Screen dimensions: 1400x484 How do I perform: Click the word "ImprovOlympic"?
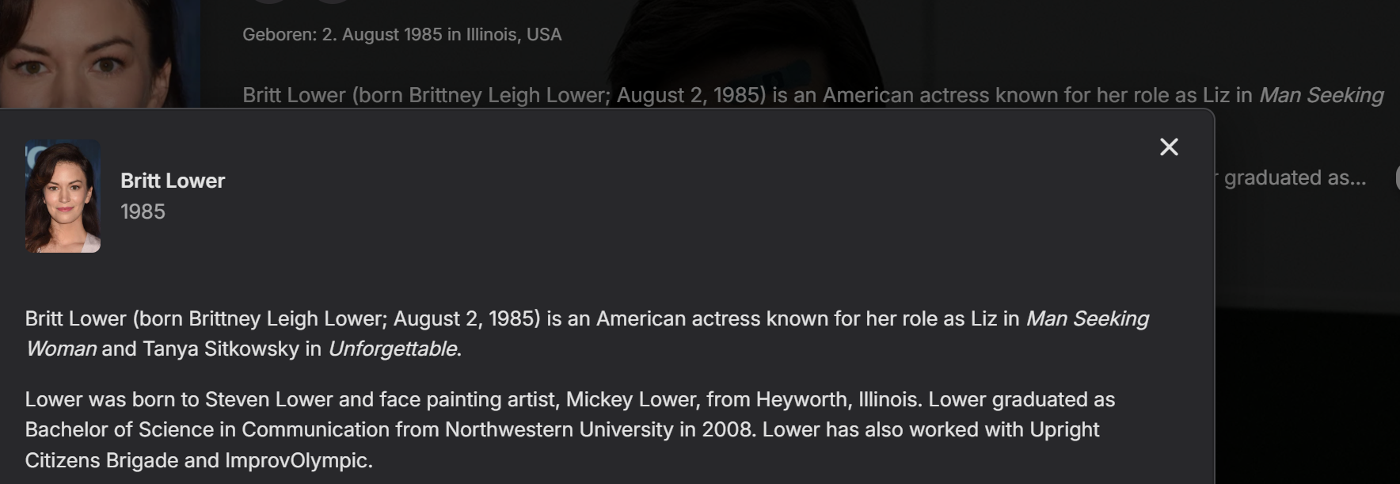pos(298,460)
